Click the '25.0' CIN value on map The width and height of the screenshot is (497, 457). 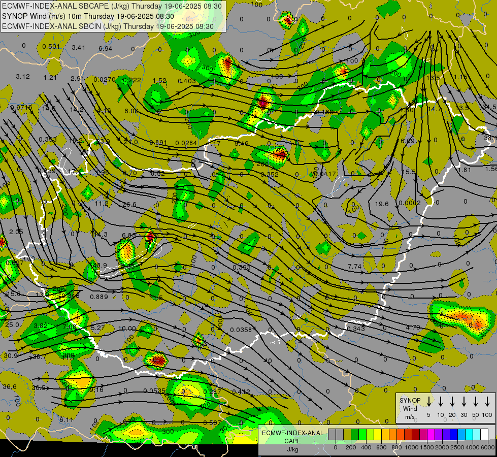12,325
